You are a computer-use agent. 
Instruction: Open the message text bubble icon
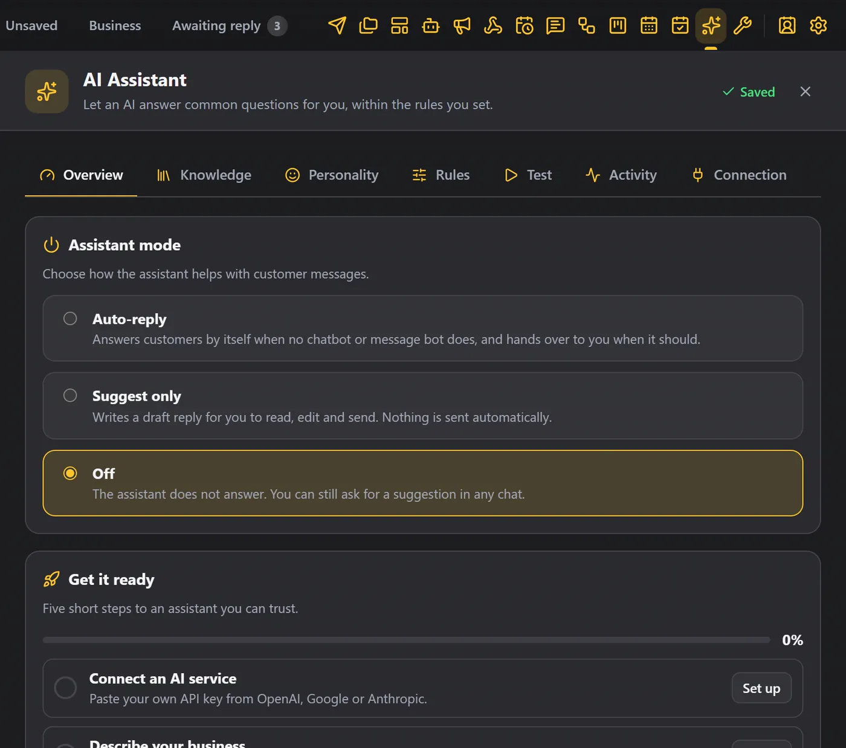coord(555,25)
